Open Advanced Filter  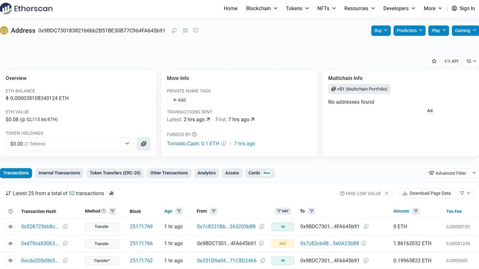(x=448, y=173)
